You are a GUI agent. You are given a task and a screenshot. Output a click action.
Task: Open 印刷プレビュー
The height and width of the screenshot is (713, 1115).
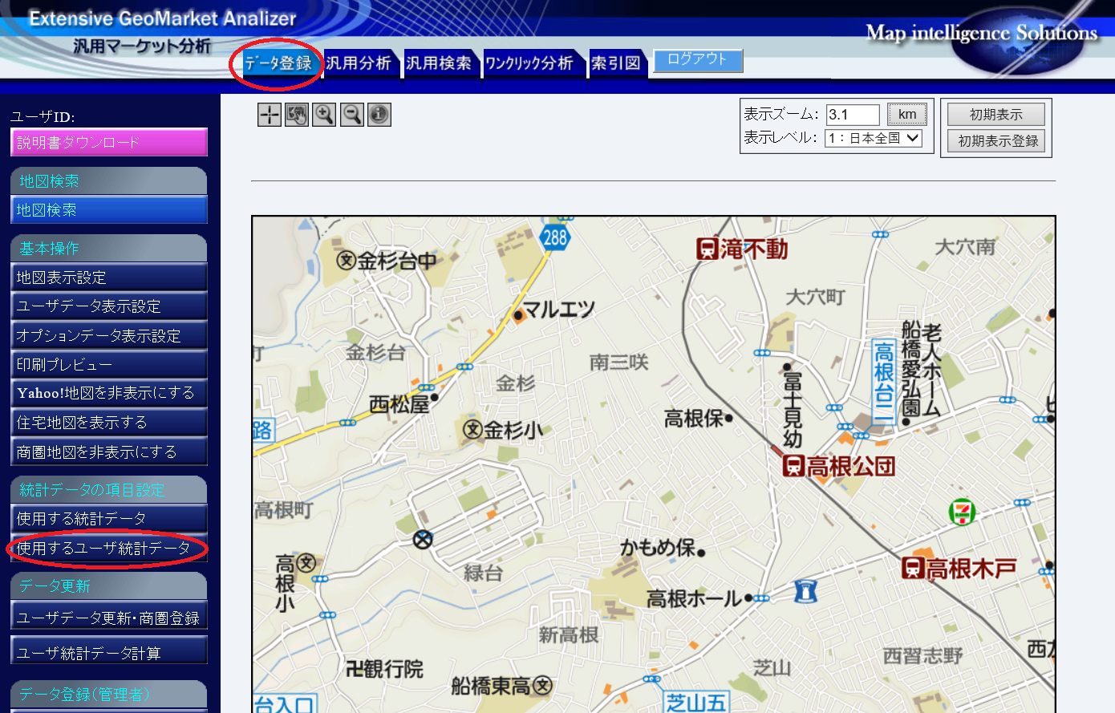tap(109, 364)
